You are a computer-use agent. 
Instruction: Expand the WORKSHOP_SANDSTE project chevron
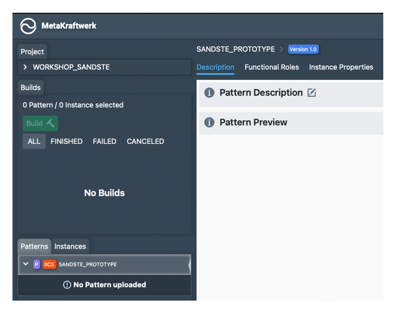25,67
